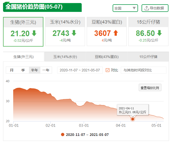Image resolution: width=171 pixels, height=144 pixels.
Task: Click the orange legend dot
Action: pos(63,135)
